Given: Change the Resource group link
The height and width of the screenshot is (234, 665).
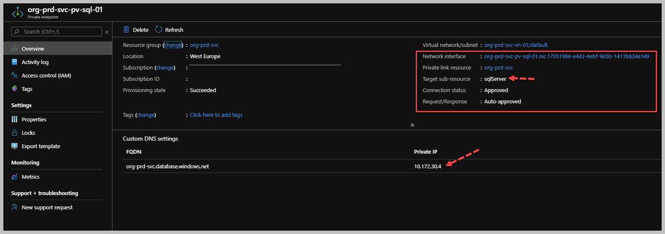Looking at the screenshot, I should [x=173, y=45].
